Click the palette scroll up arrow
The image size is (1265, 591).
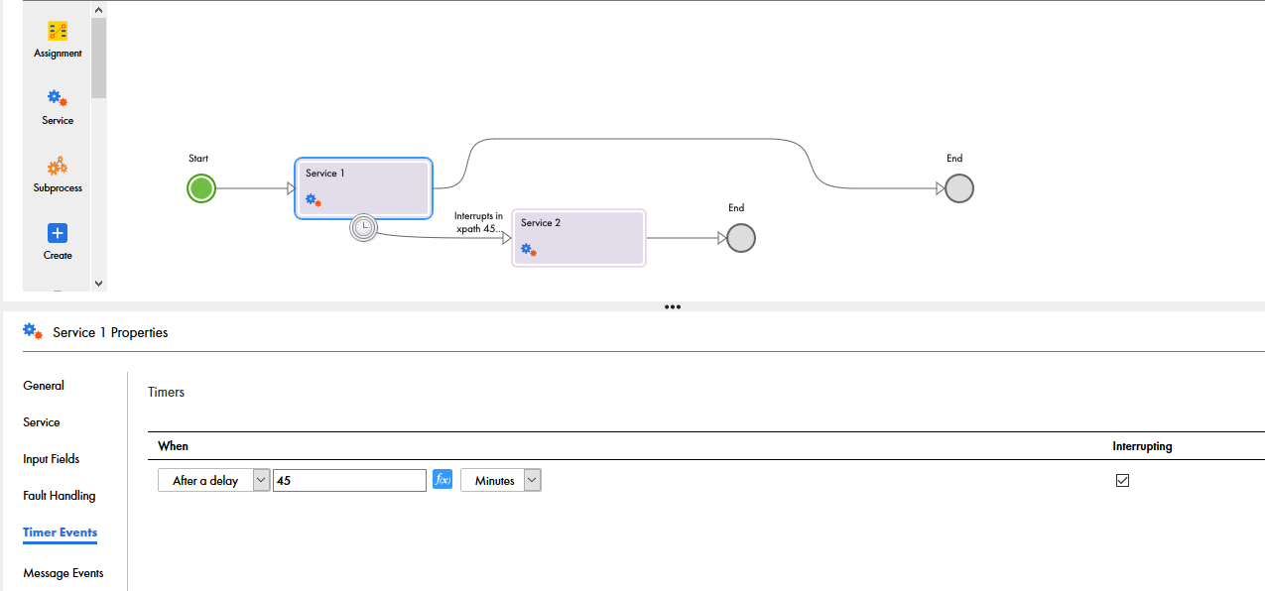click(x=98, y=9)
